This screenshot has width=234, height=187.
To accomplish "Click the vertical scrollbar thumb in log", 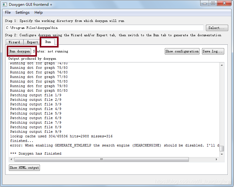I will tap(222, 149).
